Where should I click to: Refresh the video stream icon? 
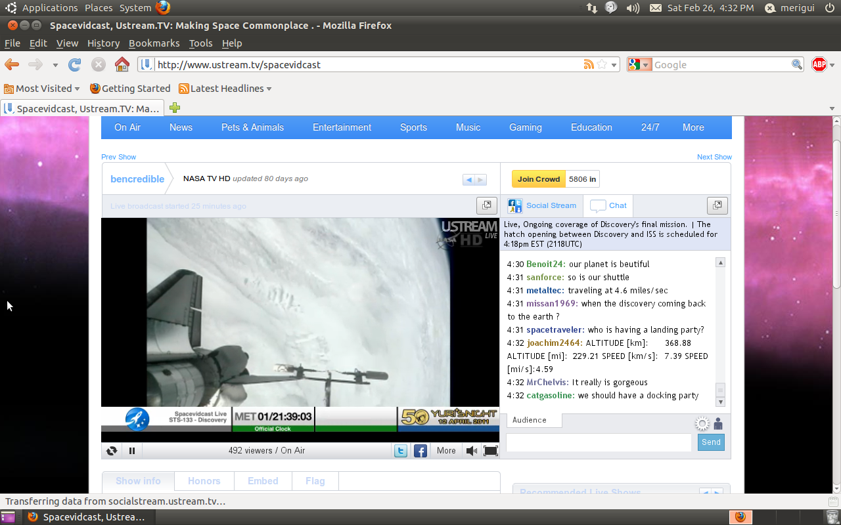tap(112, 450)
